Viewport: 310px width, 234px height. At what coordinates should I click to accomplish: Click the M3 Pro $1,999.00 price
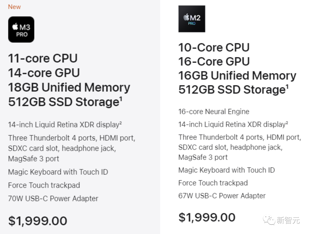pos(38,221)
